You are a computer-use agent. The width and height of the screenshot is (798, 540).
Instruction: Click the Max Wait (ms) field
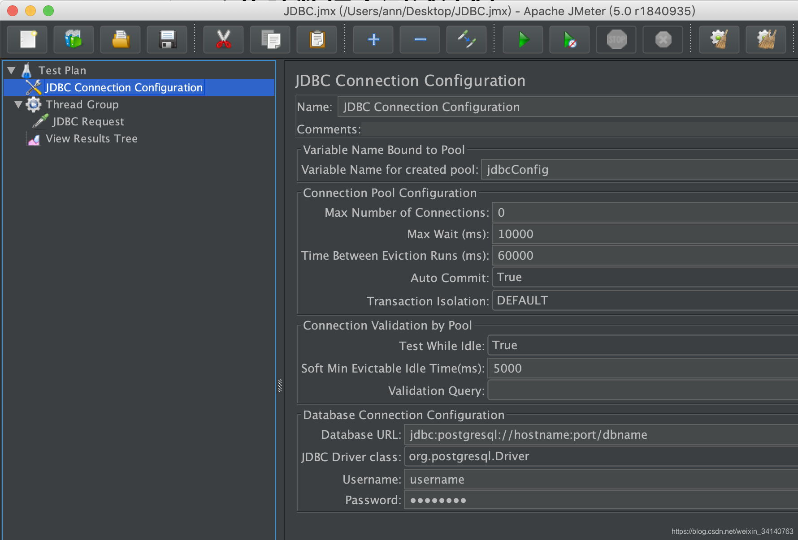tap(645, 234)
